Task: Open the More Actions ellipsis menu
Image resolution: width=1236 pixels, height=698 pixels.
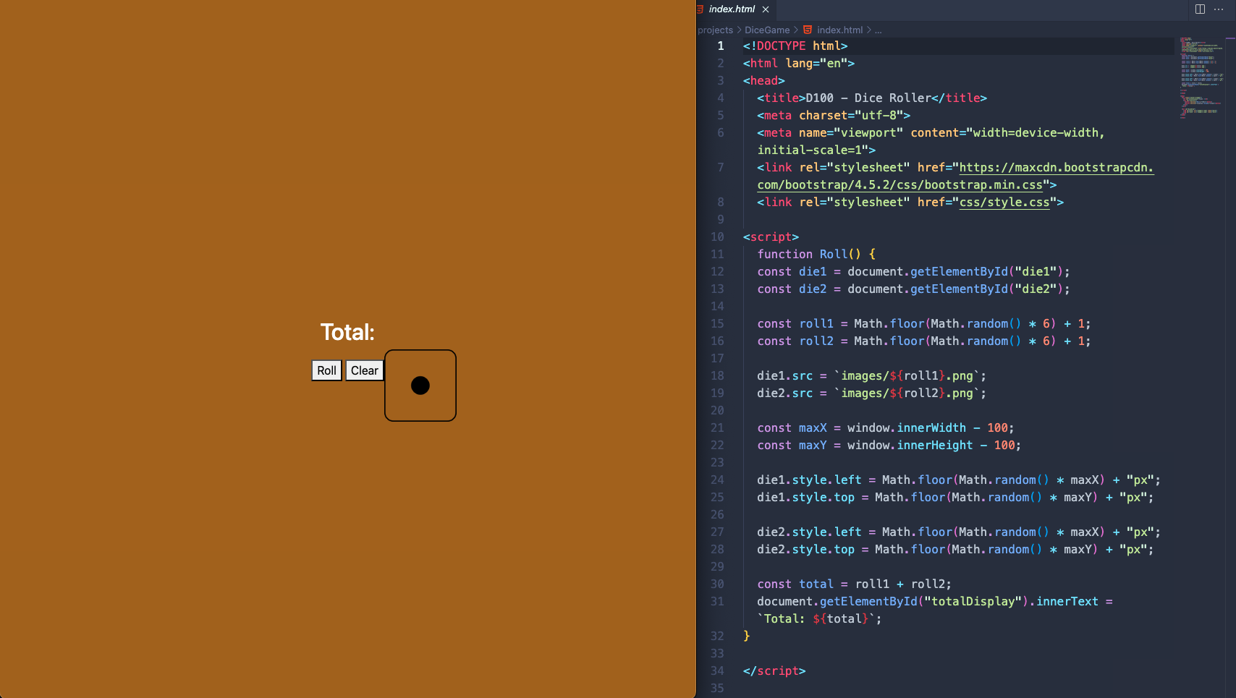Action: [1219, 9]
